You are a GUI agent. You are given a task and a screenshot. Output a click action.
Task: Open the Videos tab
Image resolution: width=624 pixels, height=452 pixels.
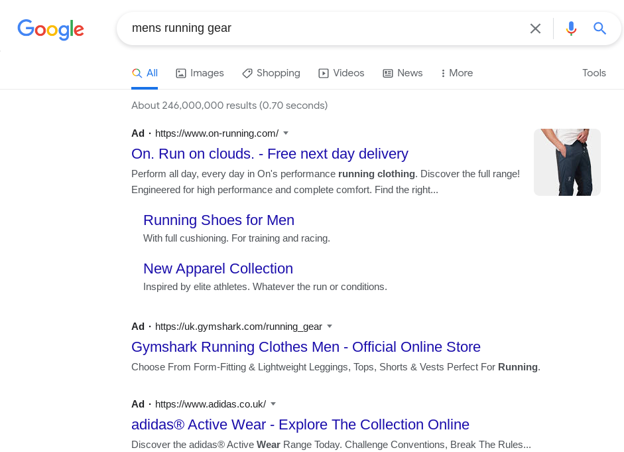(342, 73)
